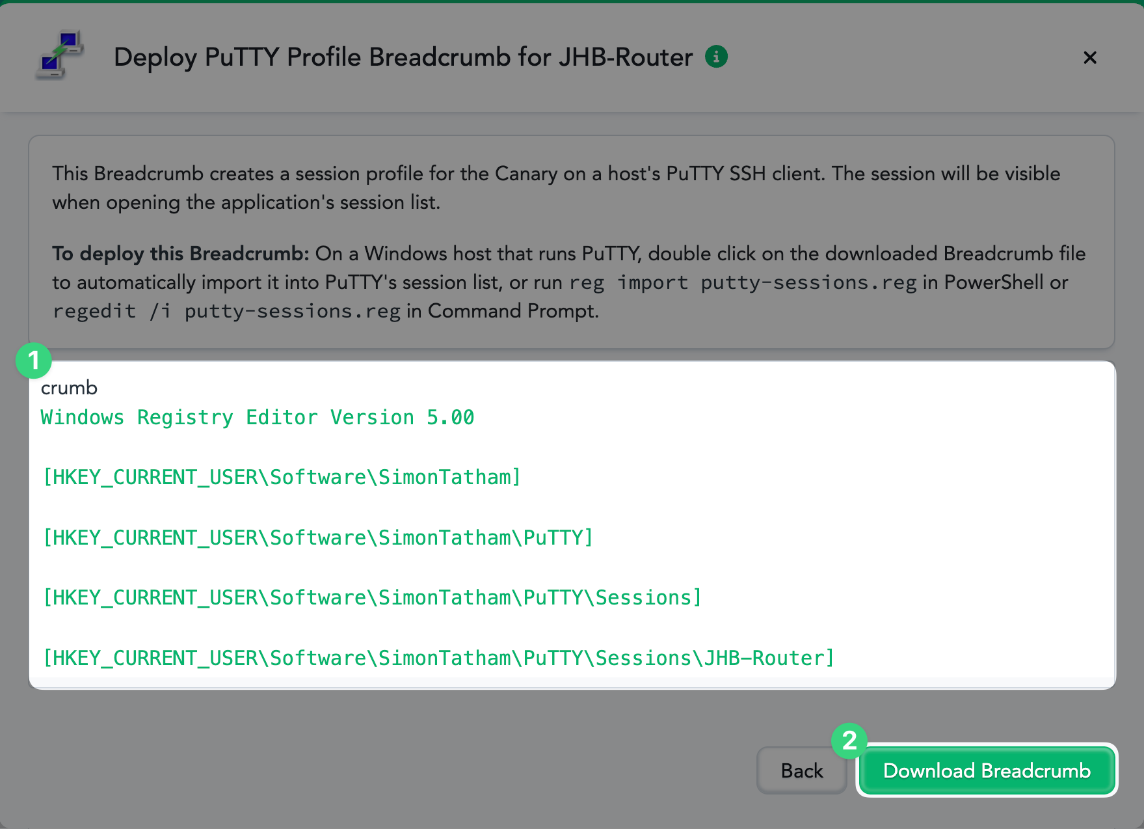Click the "This Breadcrumb creates a session profile" sentence
This screenshot has height=829, width=1144.
click(556, 188)
